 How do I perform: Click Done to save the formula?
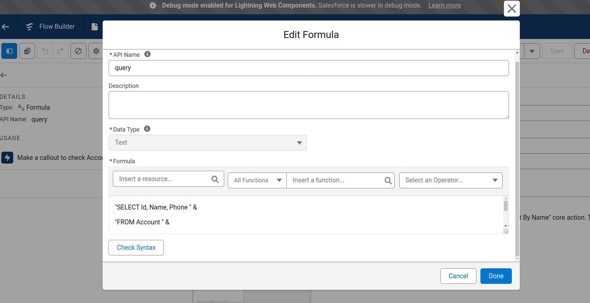click(x=496, y=276)
